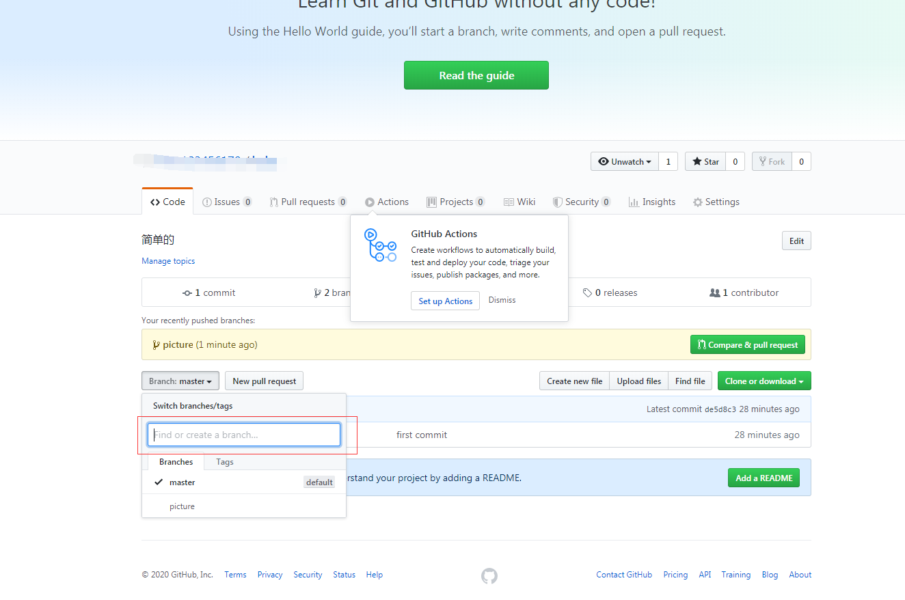Open the Issues tab

pyautogui.click(x=227, y=202)
